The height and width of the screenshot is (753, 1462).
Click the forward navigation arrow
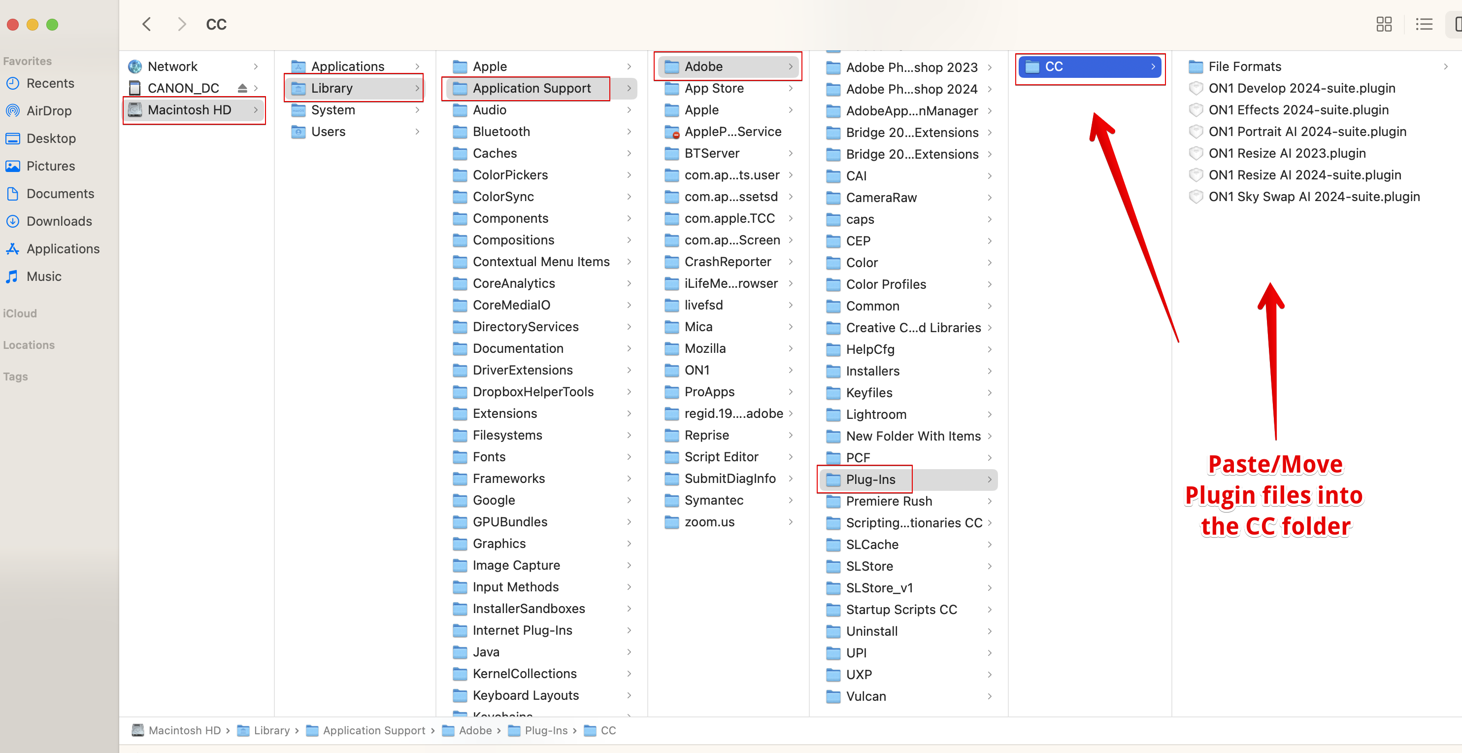[181, 24]
